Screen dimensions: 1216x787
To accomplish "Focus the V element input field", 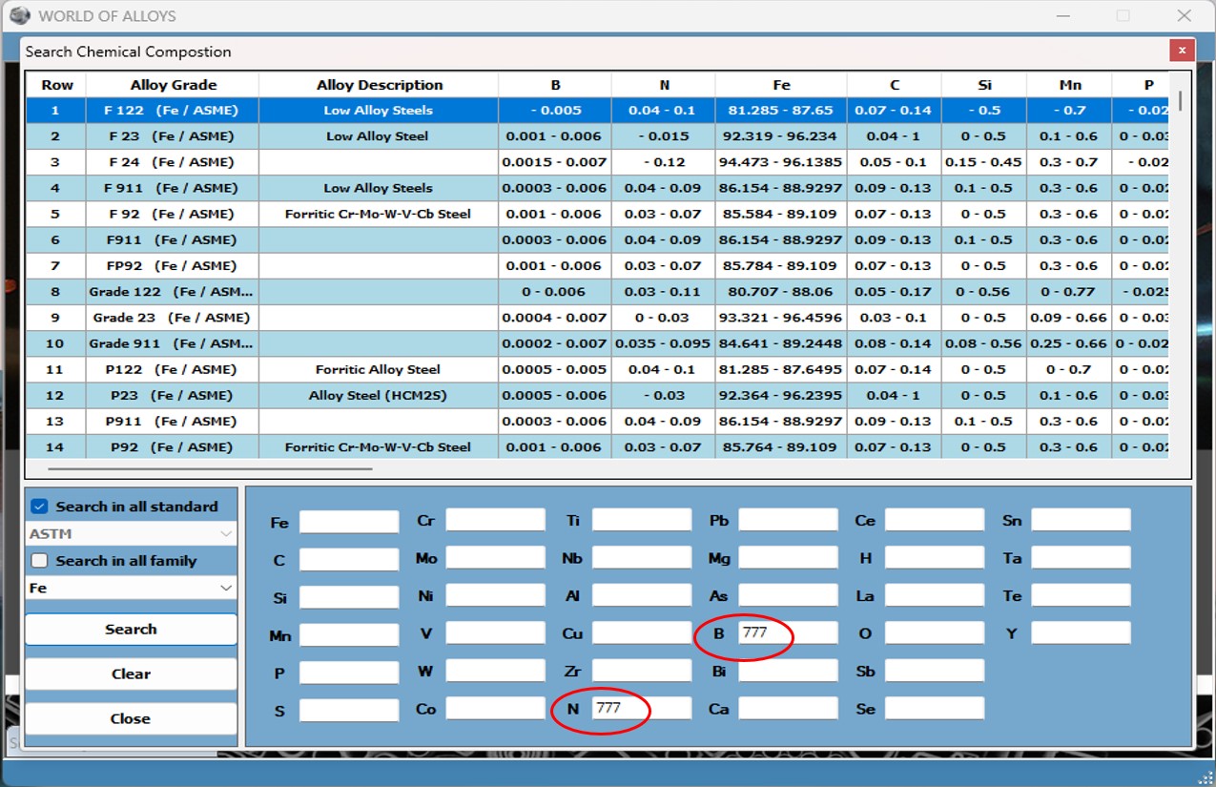I will (495, 632).
